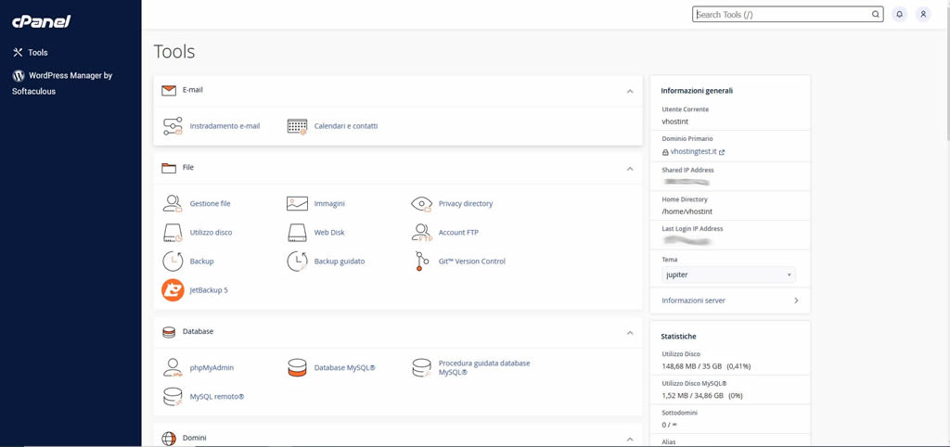
Task: Click the Calendari e contatti icon
Action: tap(297, 126)
